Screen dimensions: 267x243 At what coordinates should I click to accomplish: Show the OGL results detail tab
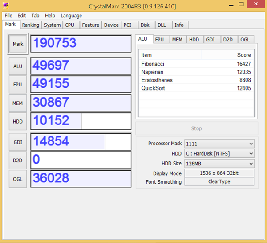245,40
